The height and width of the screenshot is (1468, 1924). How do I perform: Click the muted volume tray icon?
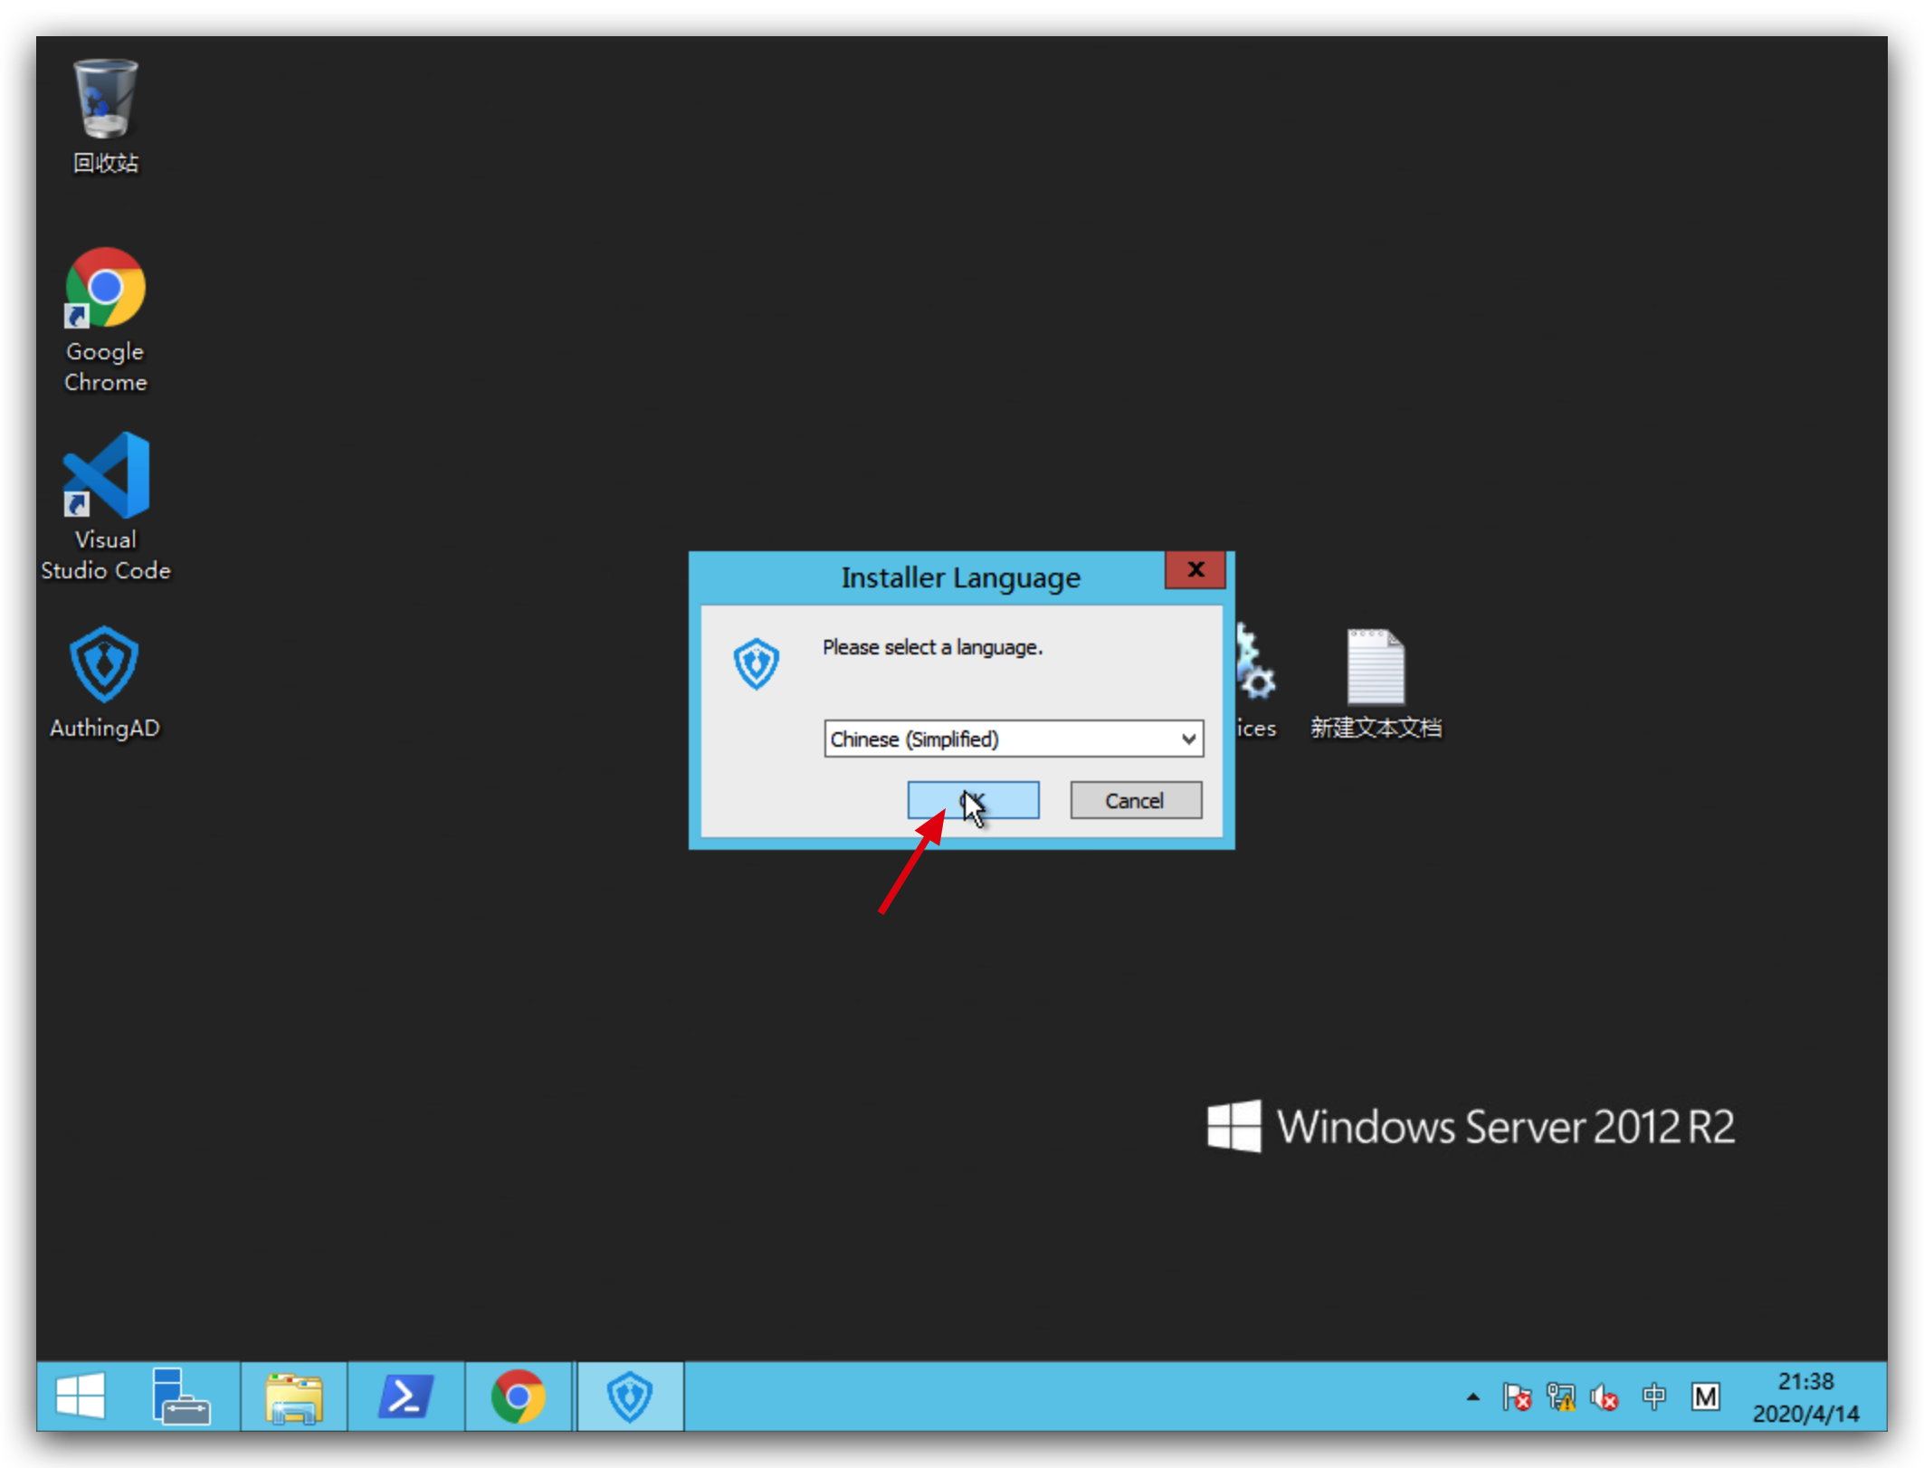coord(1605,1398)
